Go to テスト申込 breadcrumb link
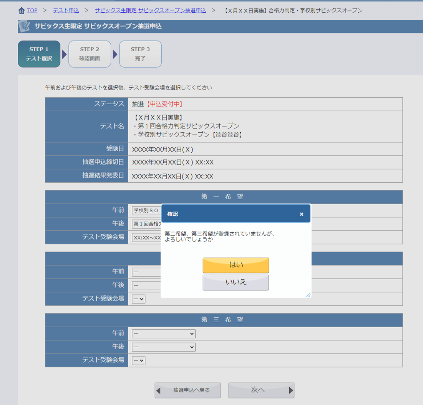The height and width of the screenshot is (405, 423). pos(66,10)
